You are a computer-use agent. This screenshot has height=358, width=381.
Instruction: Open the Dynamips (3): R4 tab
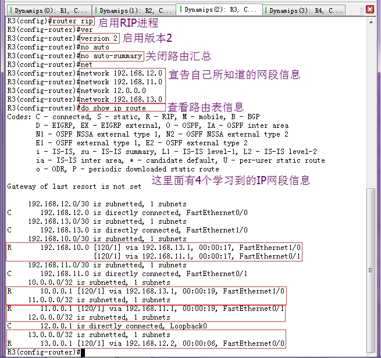coord(304,10)
